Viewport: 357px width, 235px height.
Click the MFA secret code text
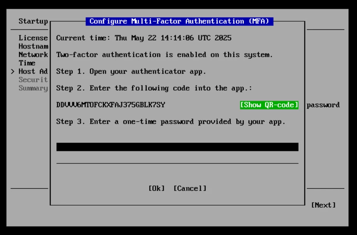coord(111,105)
